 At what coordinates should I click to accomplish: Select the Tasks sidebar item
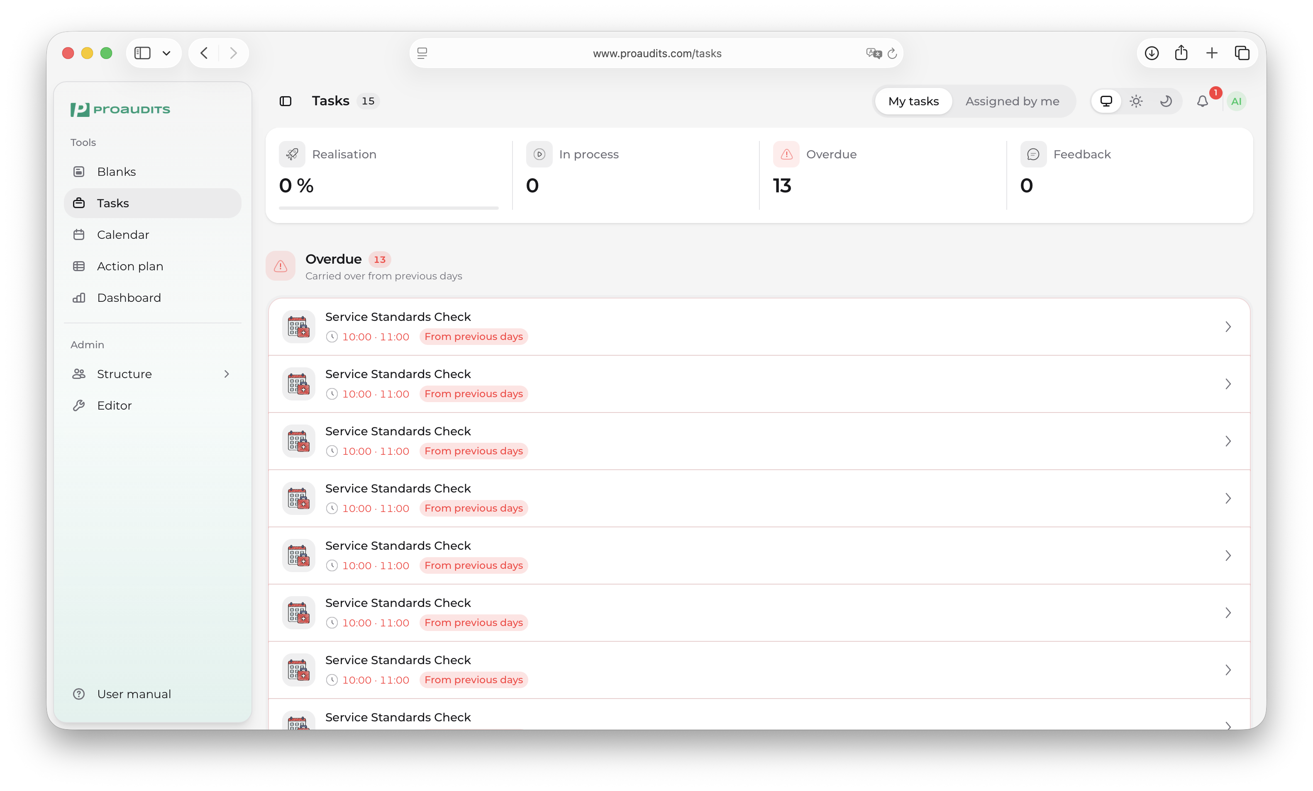152,203
